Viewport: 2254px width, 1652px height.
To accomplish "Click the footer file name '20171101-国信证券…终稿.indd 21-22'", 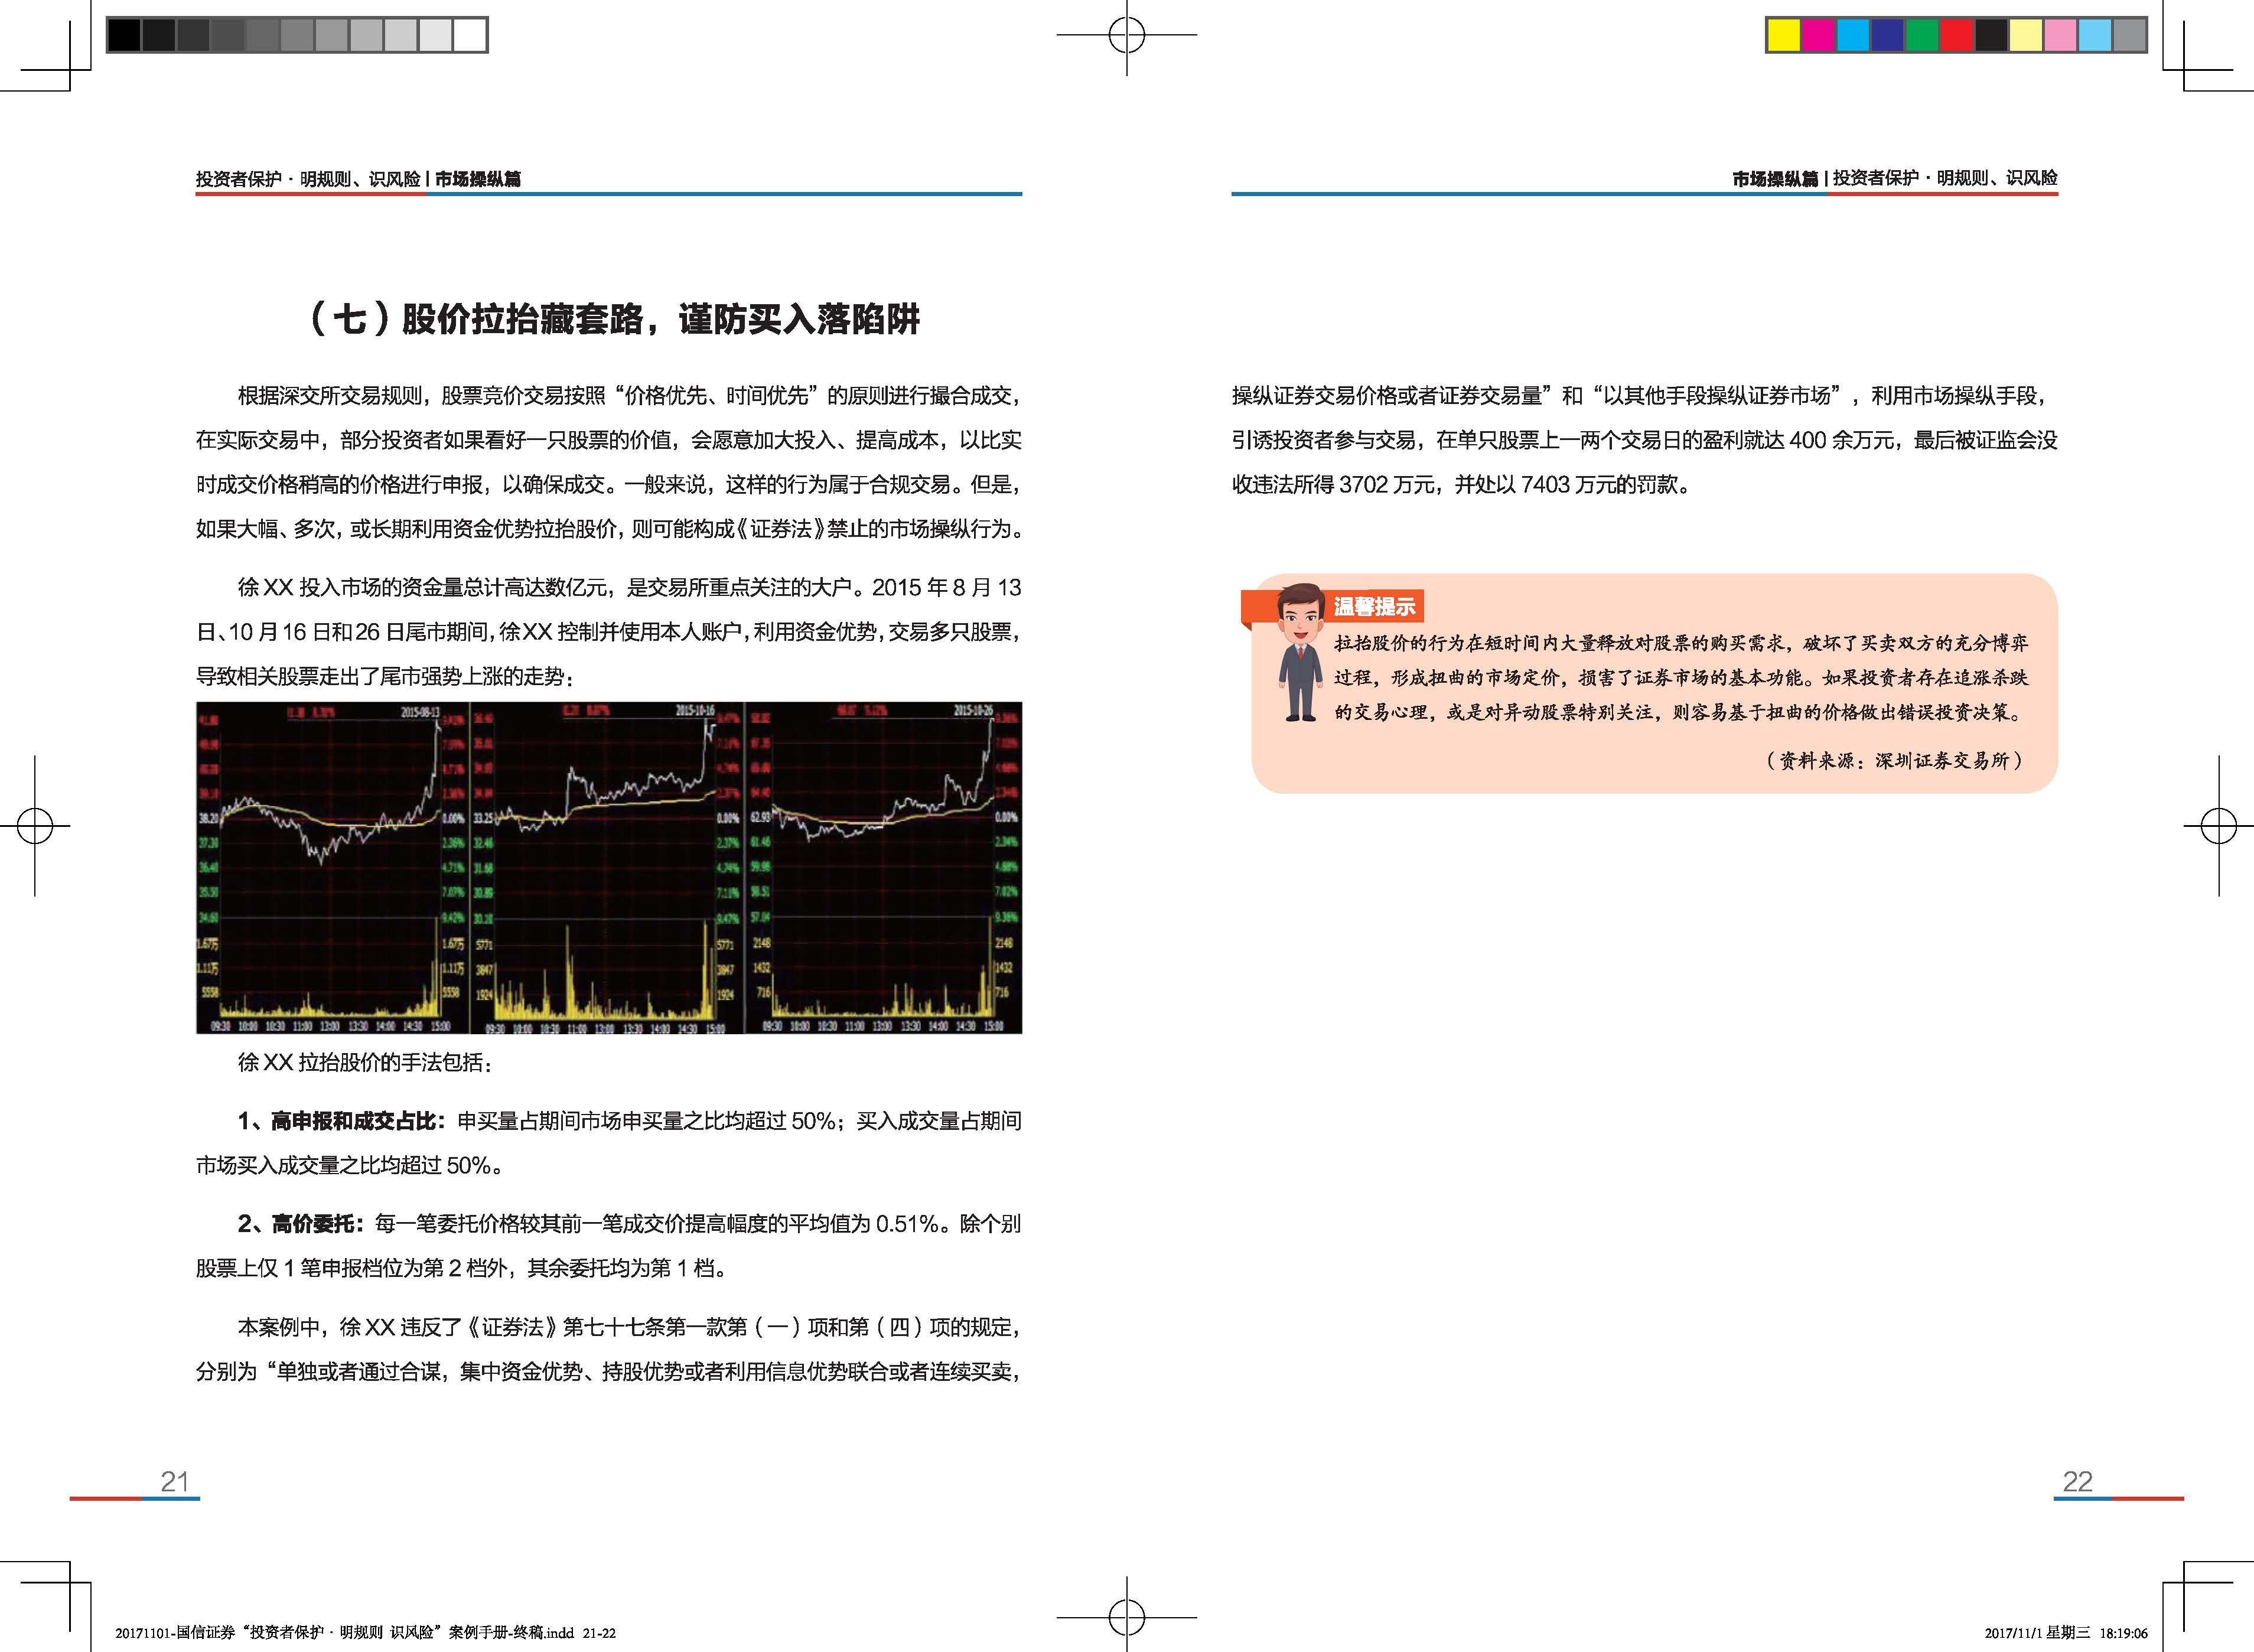I will [x=365, y=1633].
